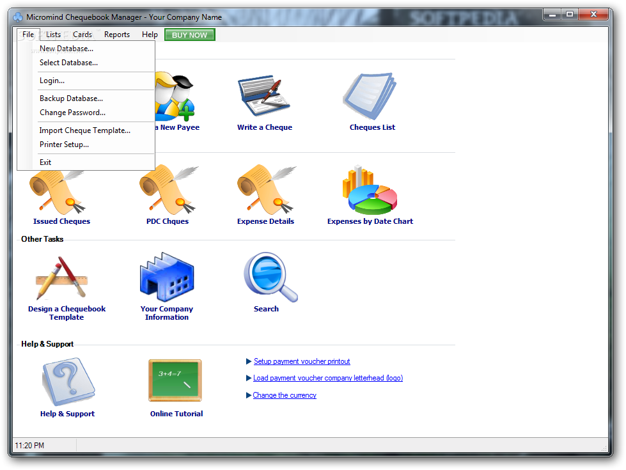Click the Issued Cheques label

(61, 221)
